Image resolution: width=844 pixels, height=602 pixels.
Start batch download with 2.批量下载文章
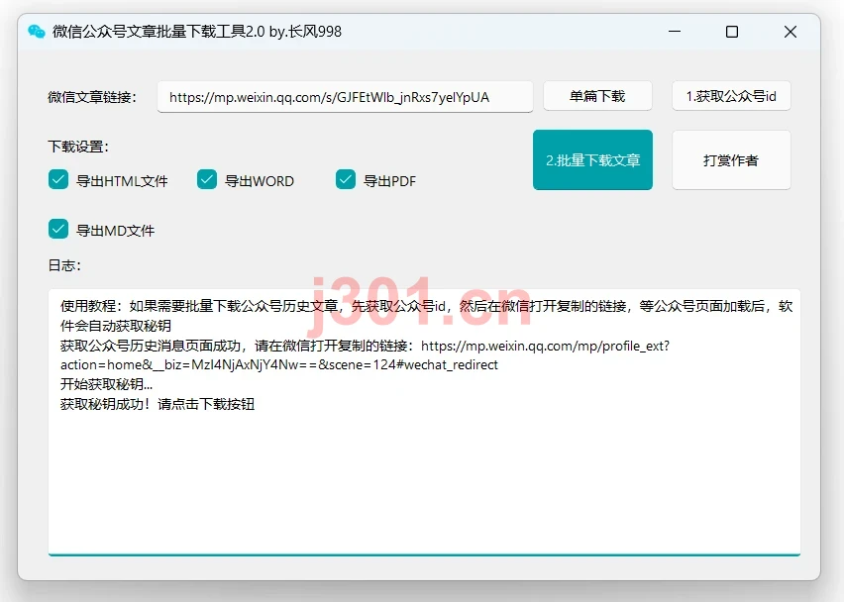click(x=592, y=159)
